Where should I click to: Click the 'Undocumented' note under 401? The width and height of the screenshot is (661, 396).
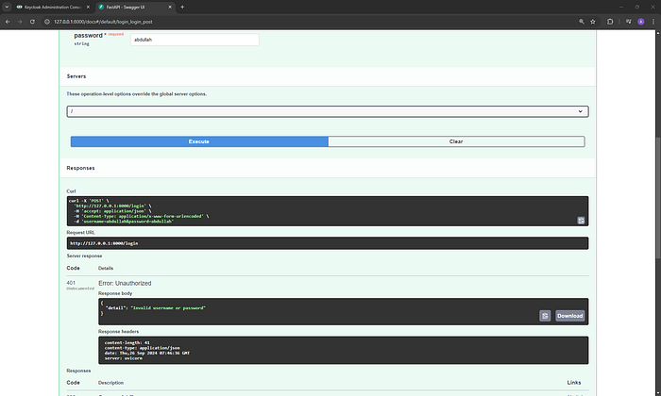click(x=80, y=289)
